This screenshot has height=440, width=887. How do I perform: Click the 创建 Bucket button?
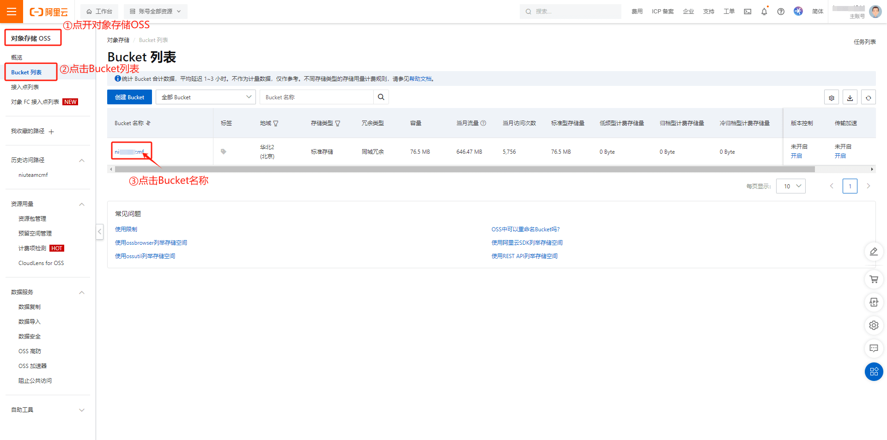coord(129,97)
